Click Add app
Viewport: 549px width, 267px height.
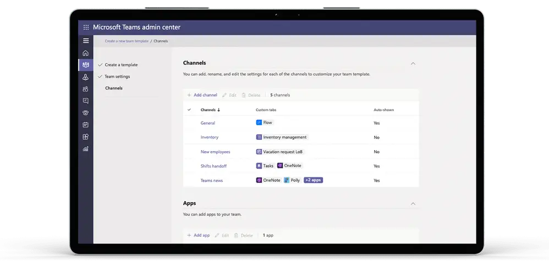tap(198, 235)
